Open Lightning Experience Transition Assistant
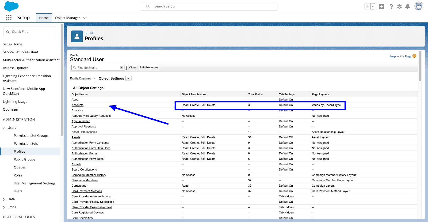Screen dimensions: 428x222 click(x=27, y=78)
